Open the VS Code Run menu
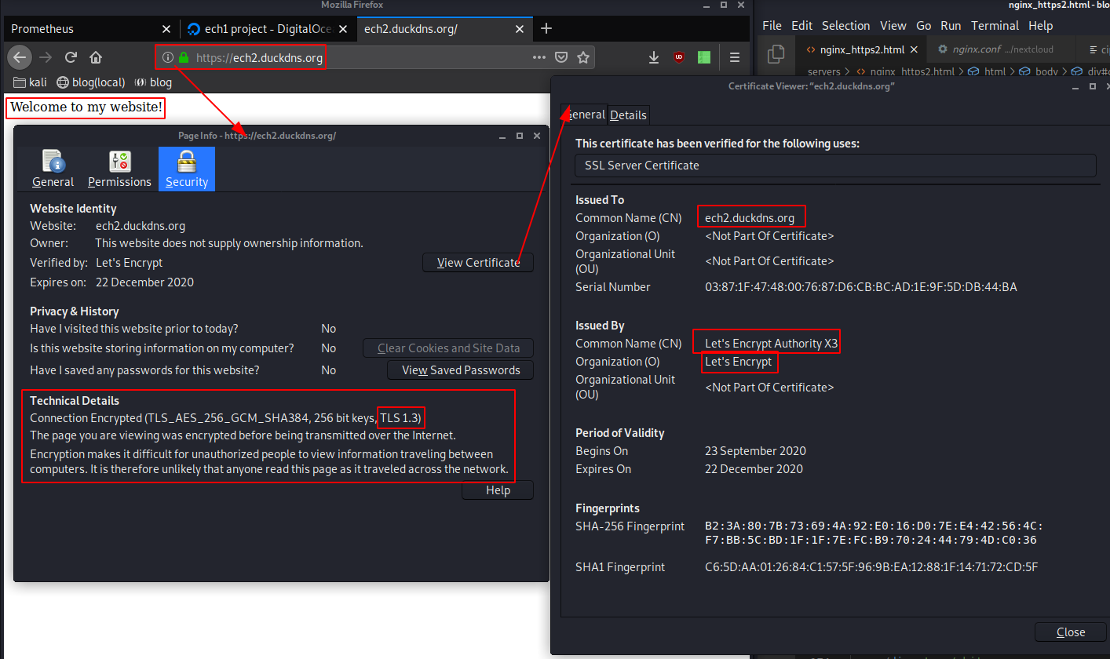Viewport: 1110px width, 659px height. (x=951, y=26)
